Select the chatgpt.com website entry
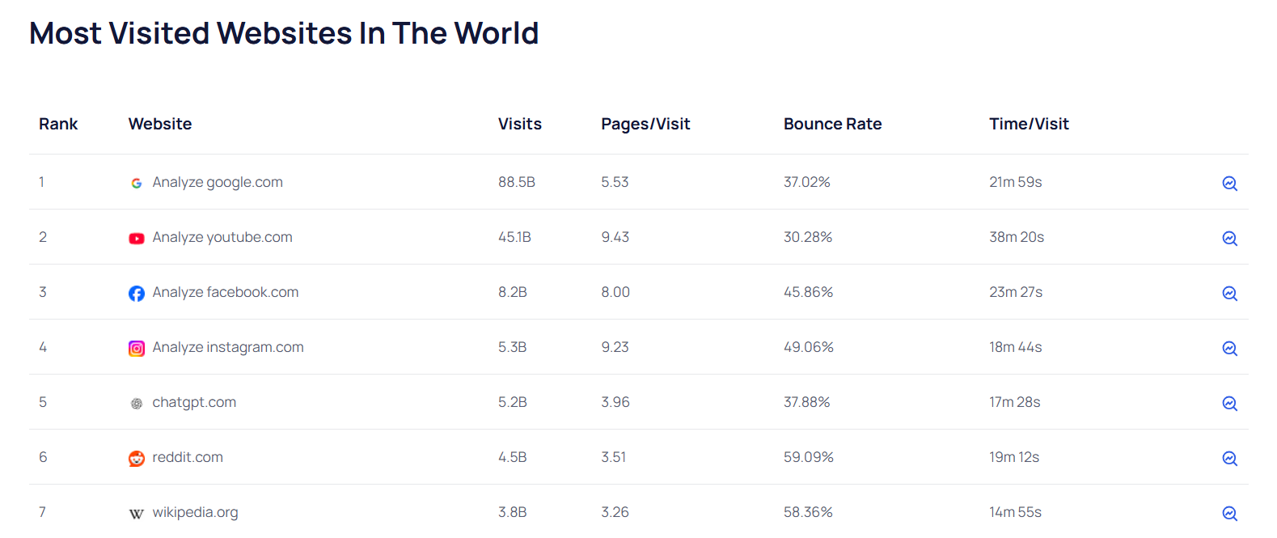1277x538 pixels. coord(194,402)
